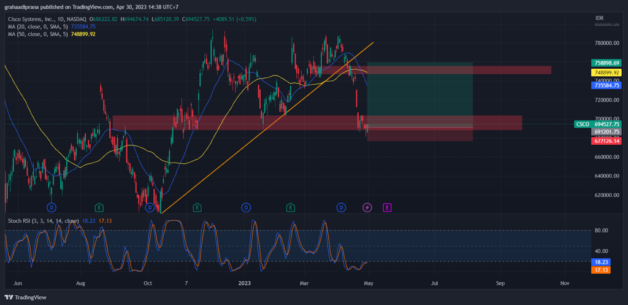Click the Jun label on time axis
The image size is (628, 305).
tap(17, 284)
